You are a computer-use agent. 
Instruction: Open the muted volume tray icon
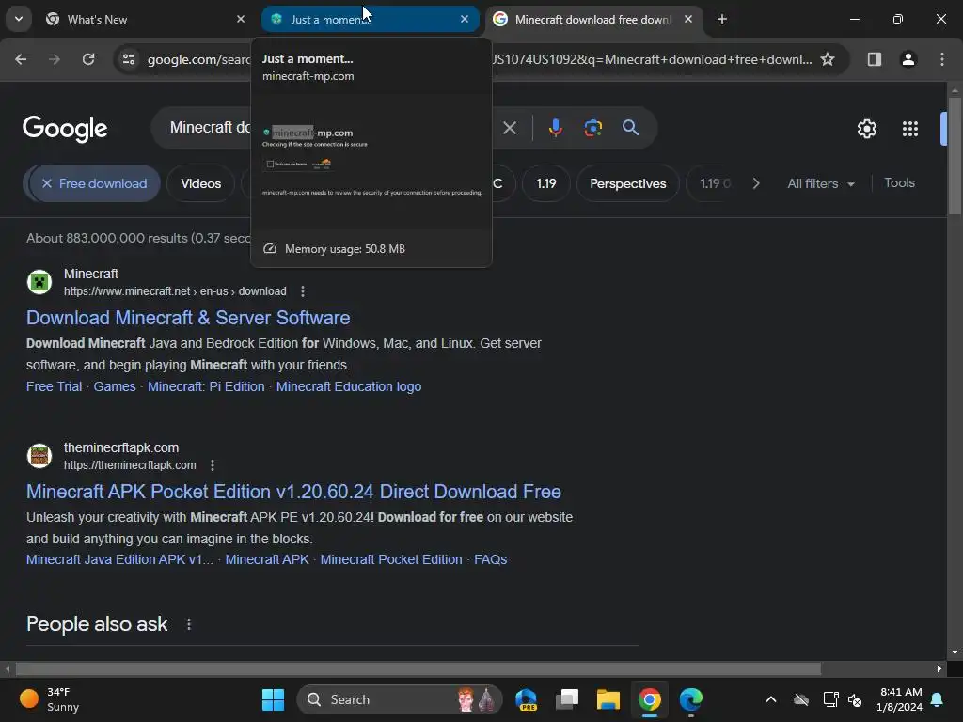point(854,699)
